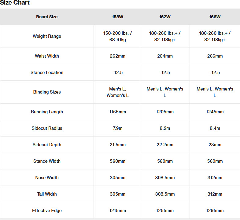Viewport: 240px width, 220px height.
Task: Click the 266mm waist width value
Action: [x=215, y=56]
